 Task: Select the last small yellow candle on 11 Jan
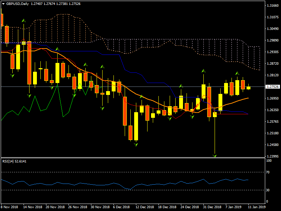tap(248, 88)
